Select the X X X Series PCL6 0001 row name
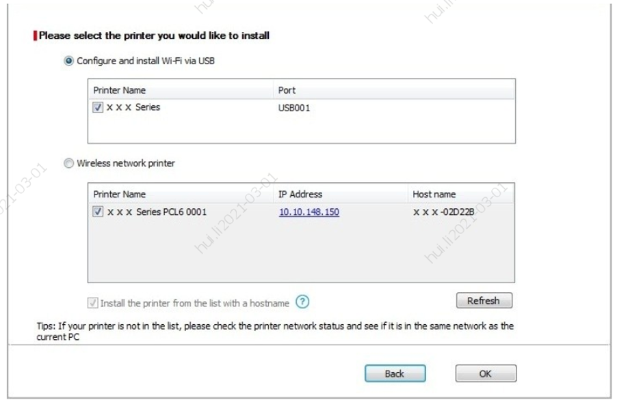This screenshot has height=402, width=617. 157,212
